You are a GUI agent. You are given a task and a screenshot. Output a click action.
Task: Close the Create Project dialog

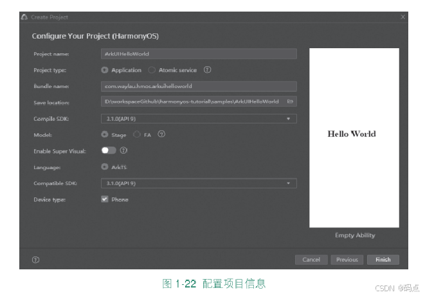402,17
